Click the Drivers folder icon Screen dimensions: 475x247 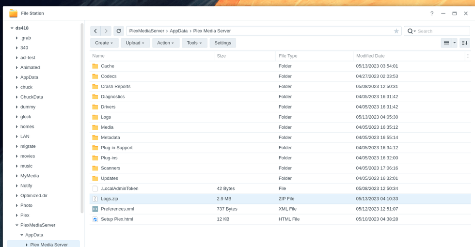[x=95, y=107]
